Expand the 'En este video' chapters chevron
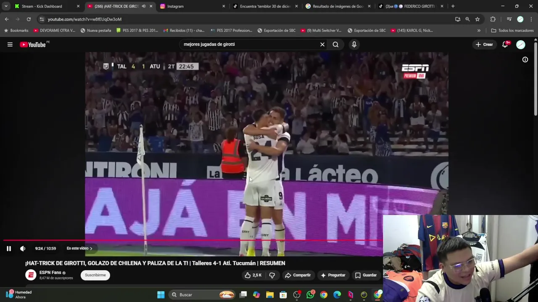The image size is (538, 302). click(x=91, y=248)
